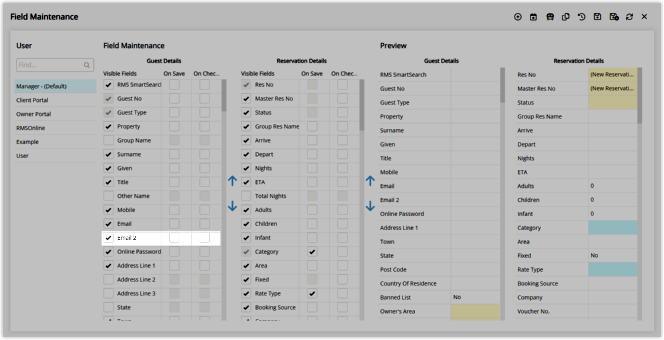Click the Category preview blue field
Screen dimensions: 664x340
point(613,227)
